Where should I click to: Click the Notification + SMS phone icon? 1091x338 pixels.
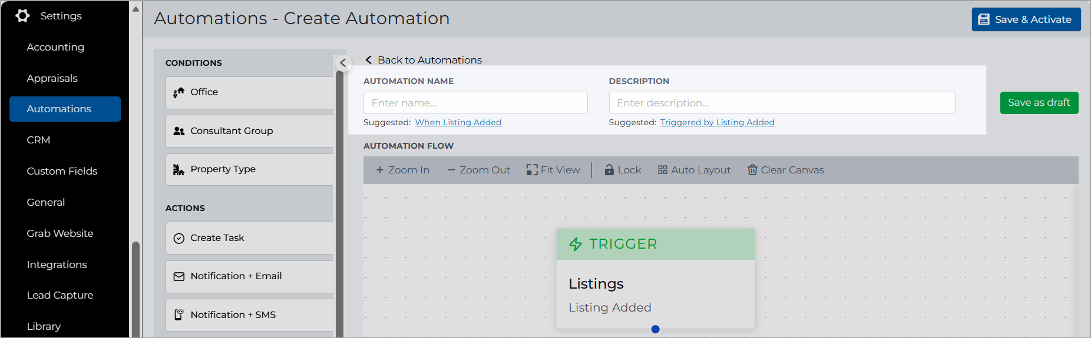(178, 315)
